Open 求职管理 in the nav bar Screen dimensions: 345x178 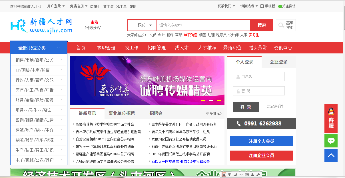(106, 48)
